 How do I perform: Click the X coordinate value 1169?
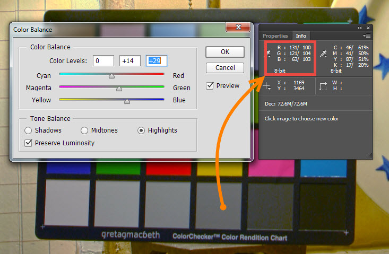(x=299, y=83)
